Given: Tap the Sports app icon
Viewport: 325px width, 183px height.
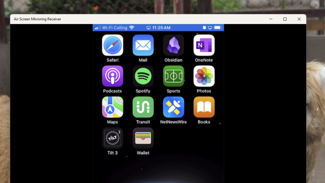Looking at the screenshot, I should (174, 76).
